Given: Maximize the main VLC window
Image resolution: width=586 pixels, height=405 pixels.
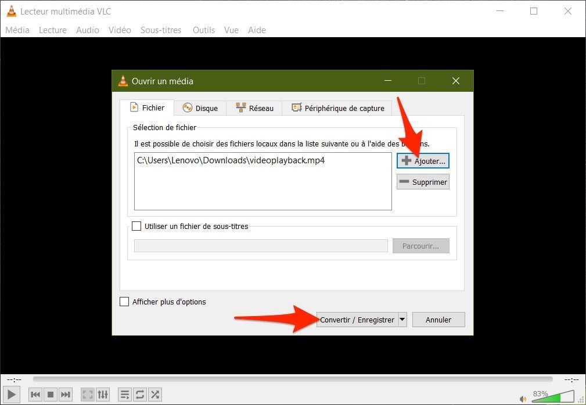Looking at the screenshot, I should click(x=534, y=11).
